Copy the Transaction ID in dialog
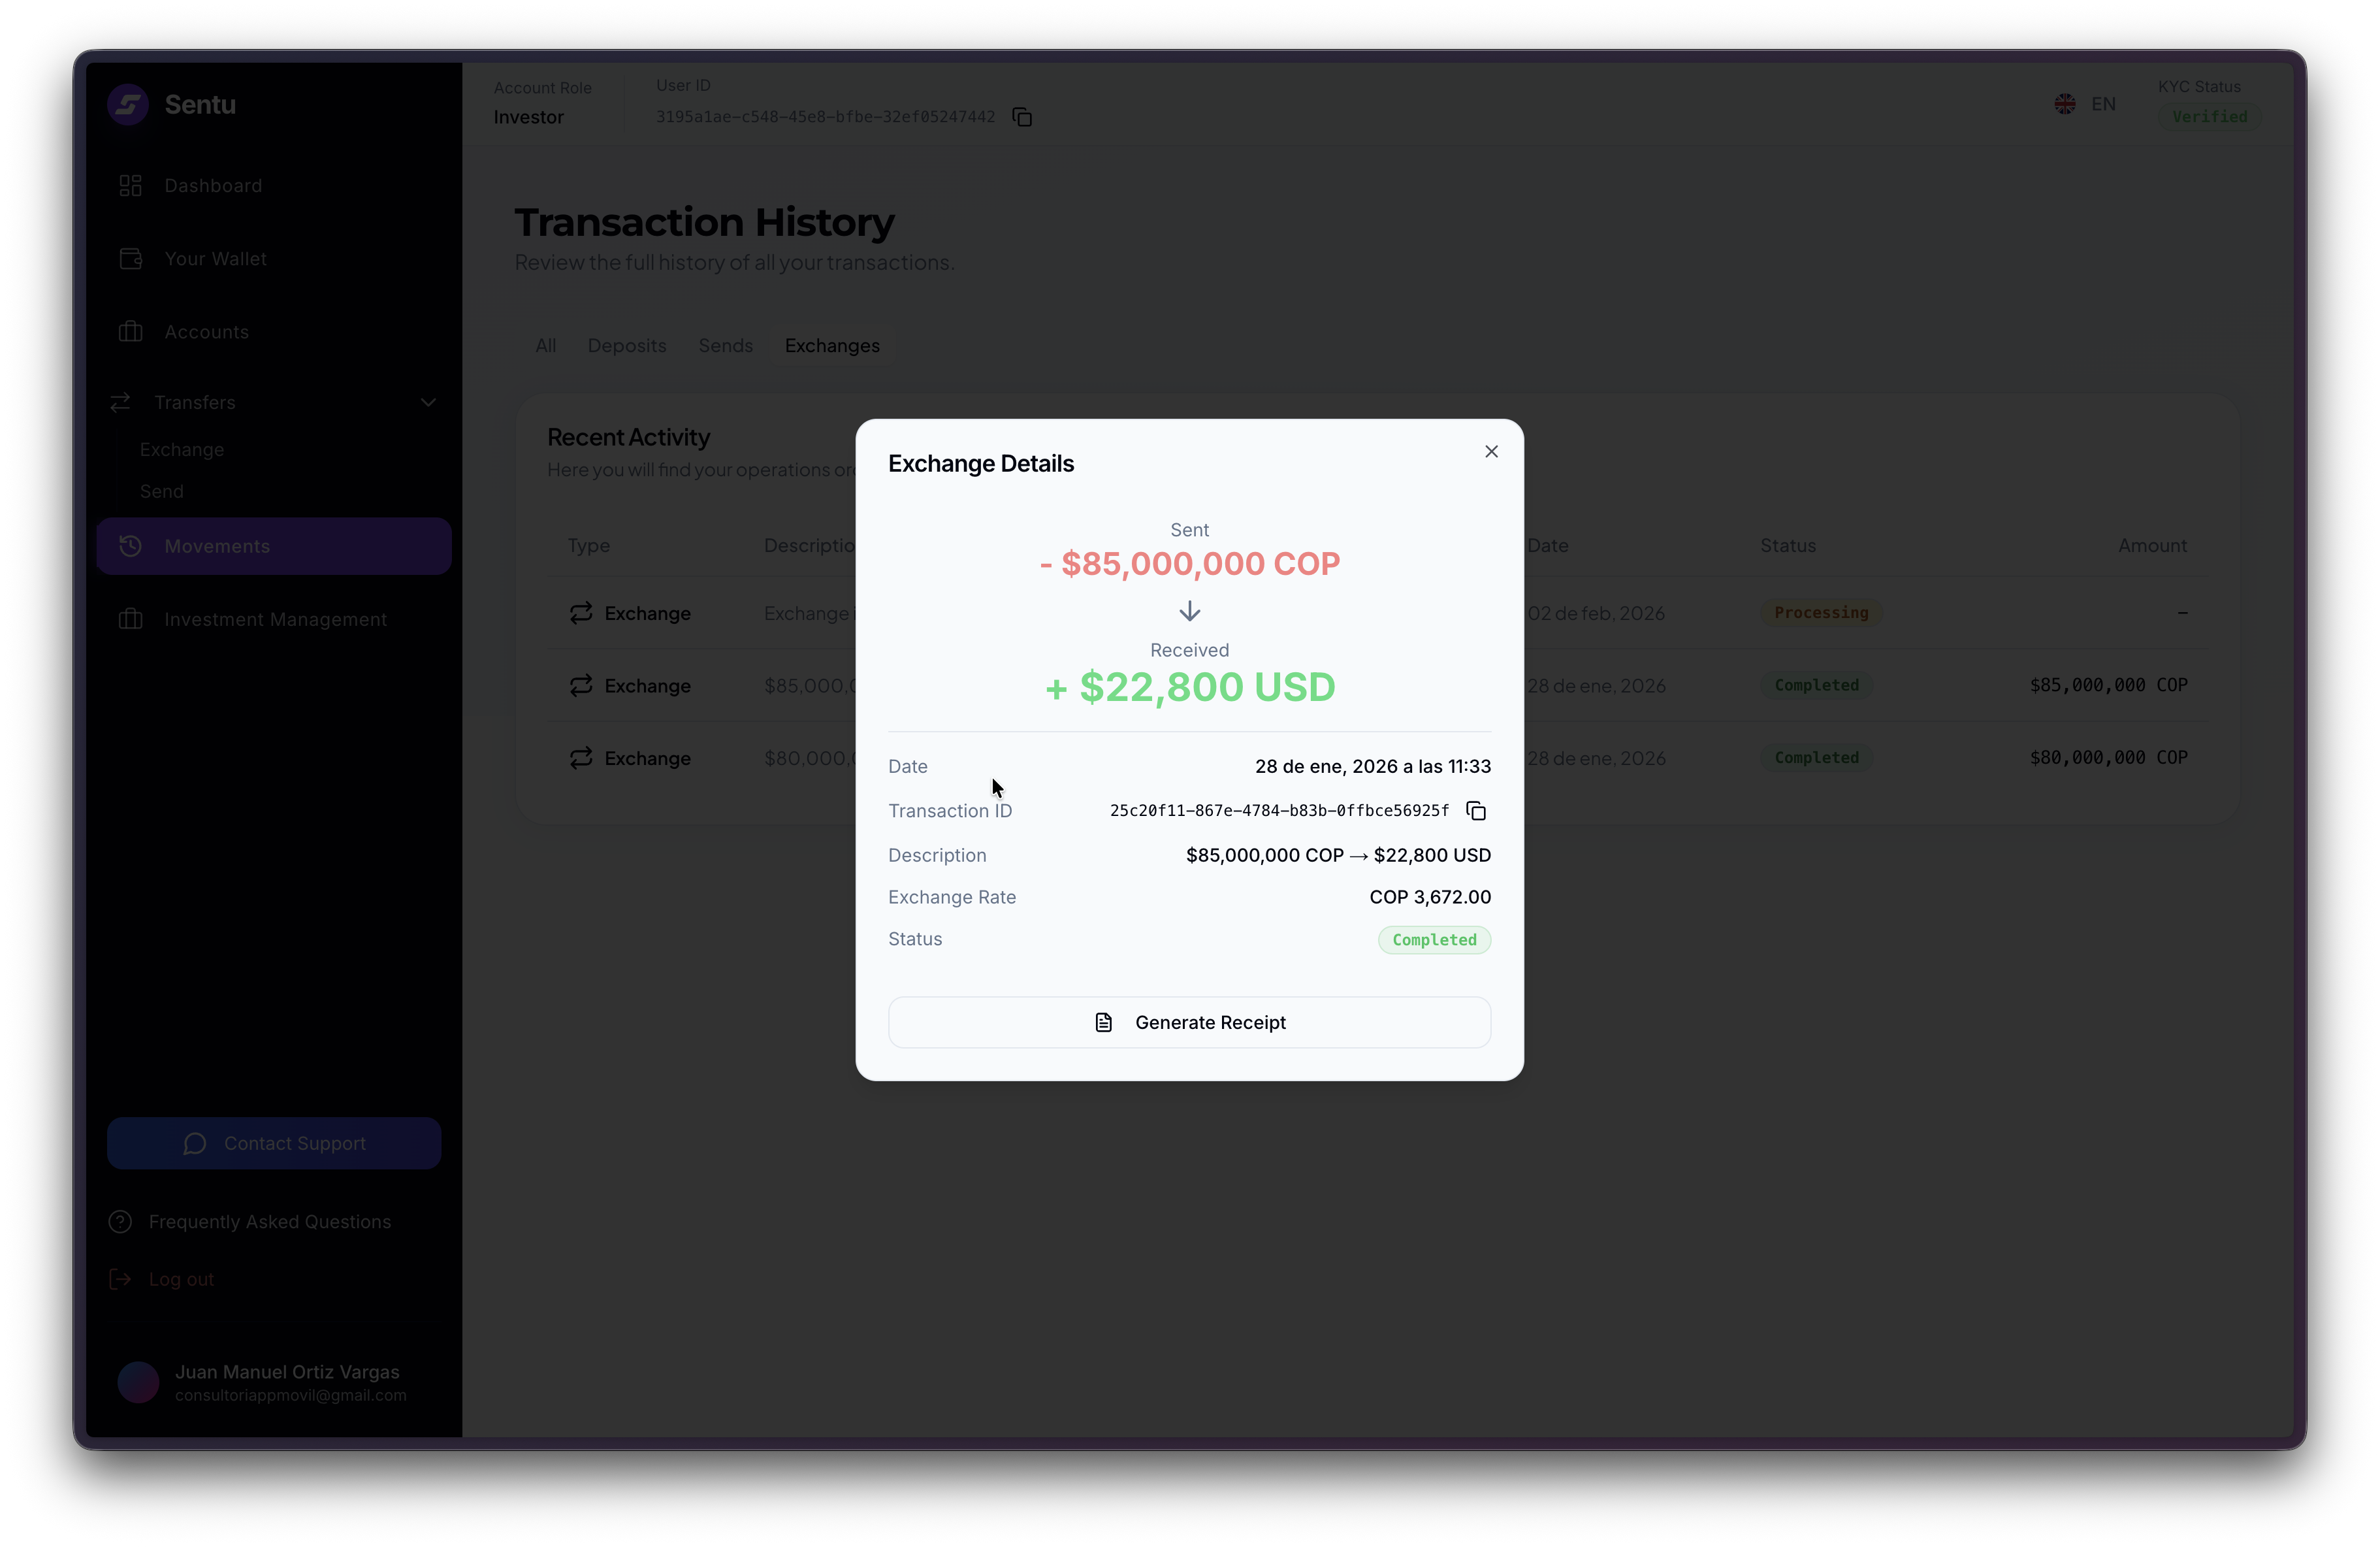The height and width of the screenshot is (1547, 2380). point(1476,811)
